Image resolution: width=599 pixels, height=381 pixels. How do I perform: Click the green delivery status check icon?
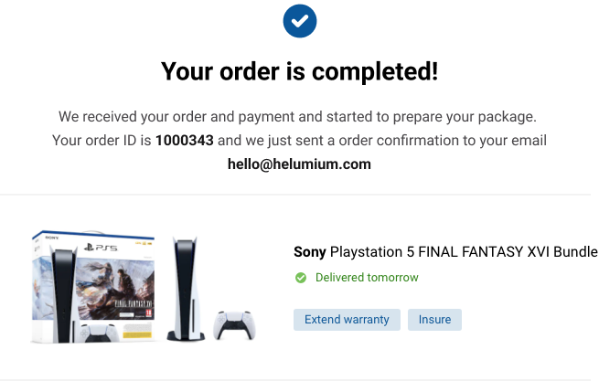(301, 278)
